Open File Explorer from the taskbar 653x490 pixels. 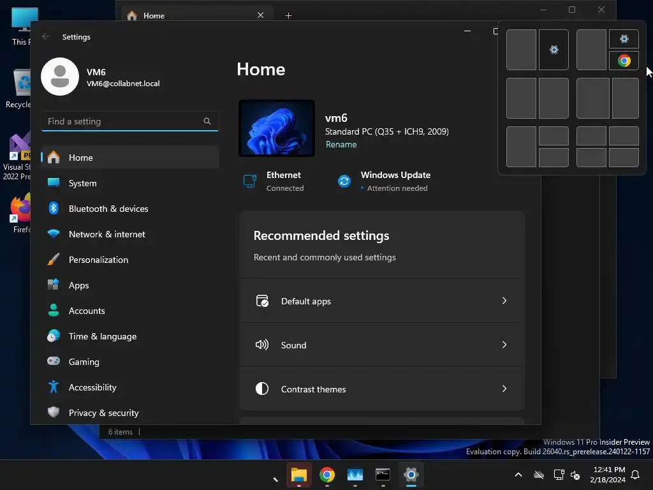point(299,475)
